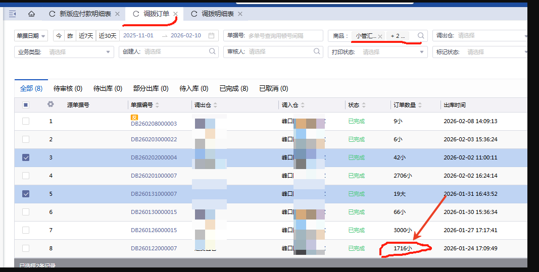Check the checkbox for row 1
The image size is (539, 272).
(x=26, y=121)
